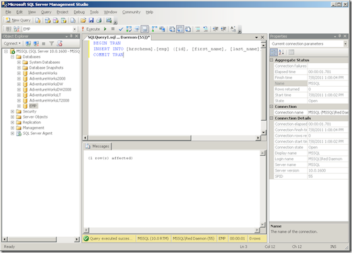
Task: Select the Server version value 10.0.1600
Action: pos(317,171)
